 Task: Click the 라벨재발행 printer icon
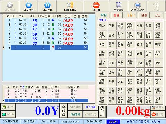click(x=137, y=5)
